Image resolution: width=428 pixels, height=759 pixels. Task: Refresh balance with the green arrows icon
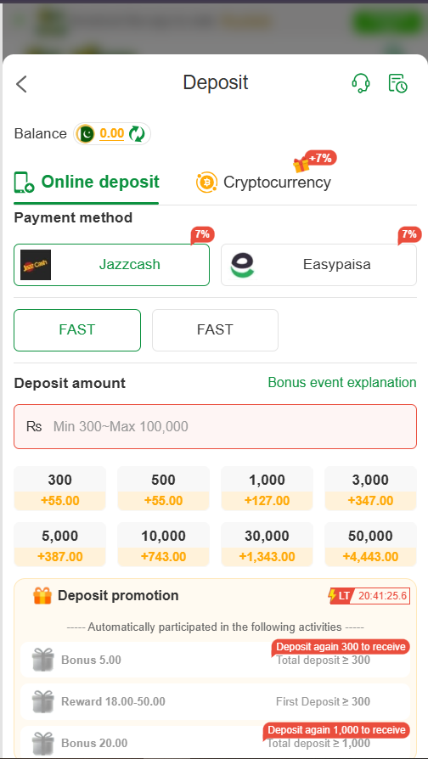pyautogui.click(x=137, y=133)
